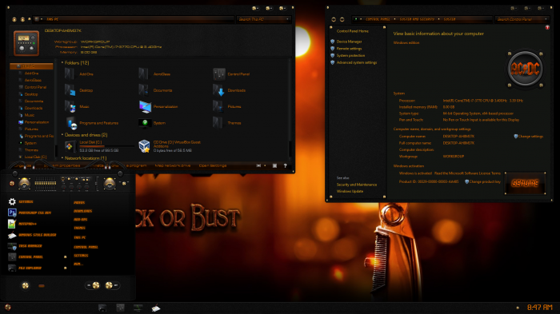Click System properties command in This PC
The height and width of the screenshot is (314, 560).
(62, 165)
